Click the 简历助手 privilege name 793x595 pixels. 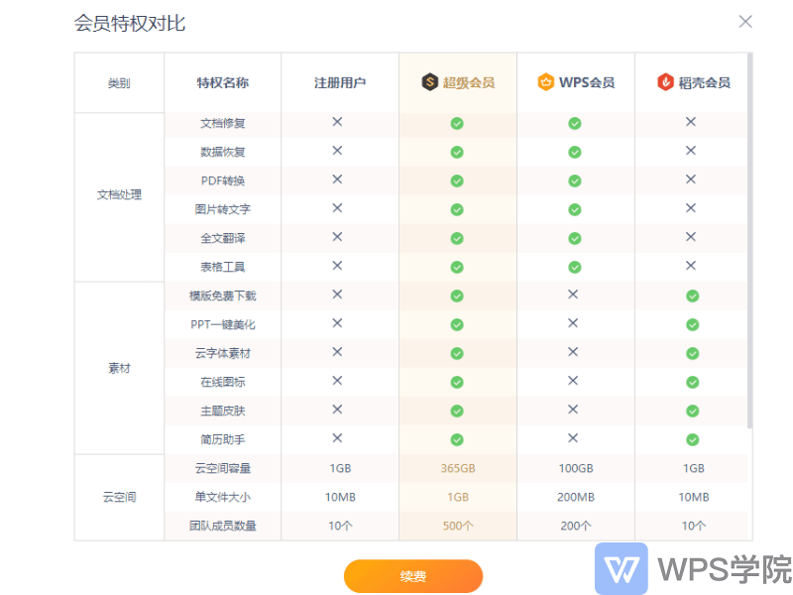222,439
